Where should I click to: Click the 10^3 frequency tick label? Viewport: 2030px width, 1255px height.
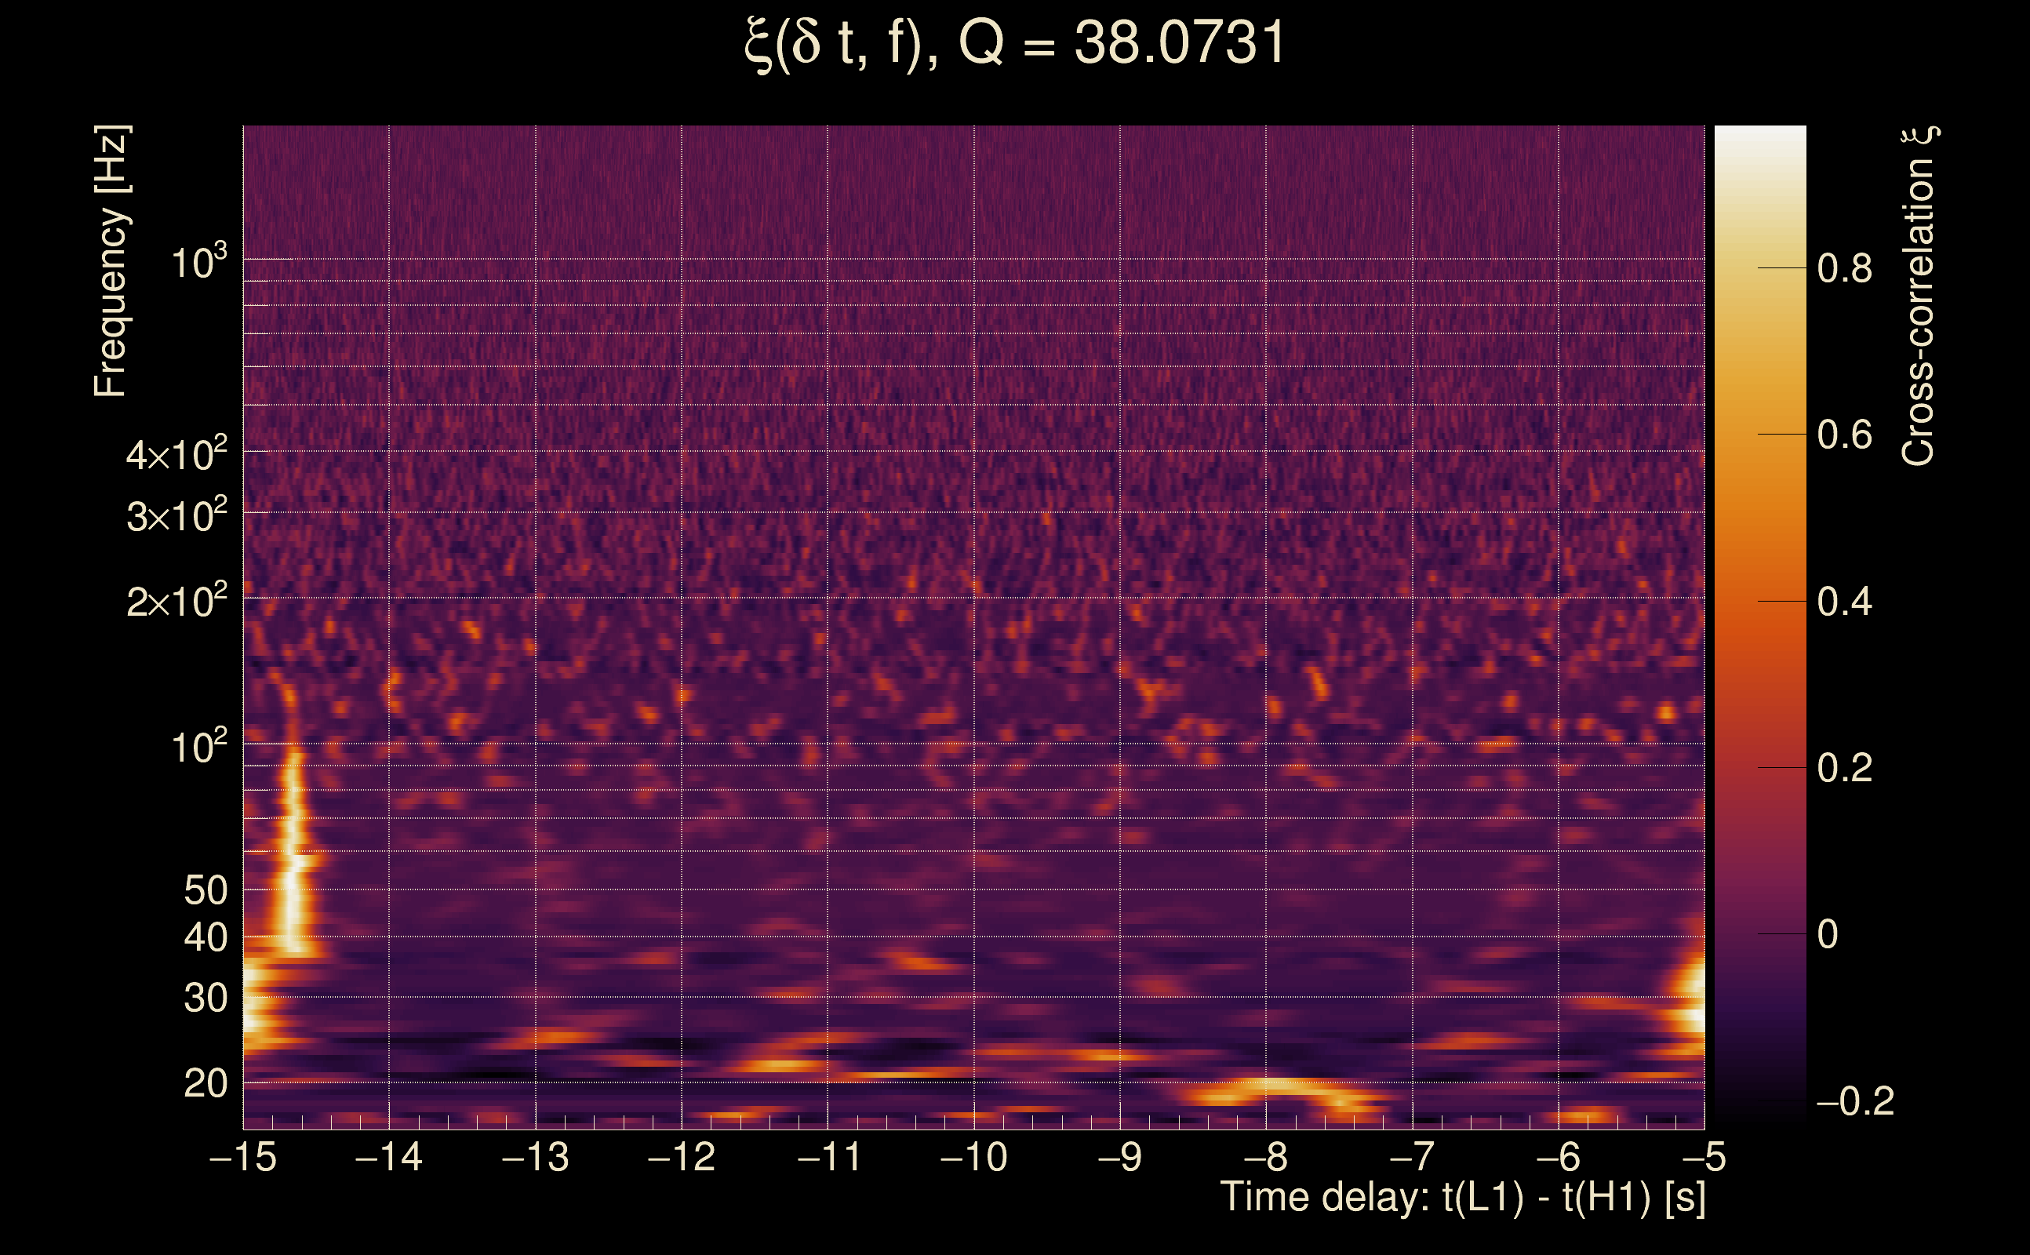tap(198, 263)
